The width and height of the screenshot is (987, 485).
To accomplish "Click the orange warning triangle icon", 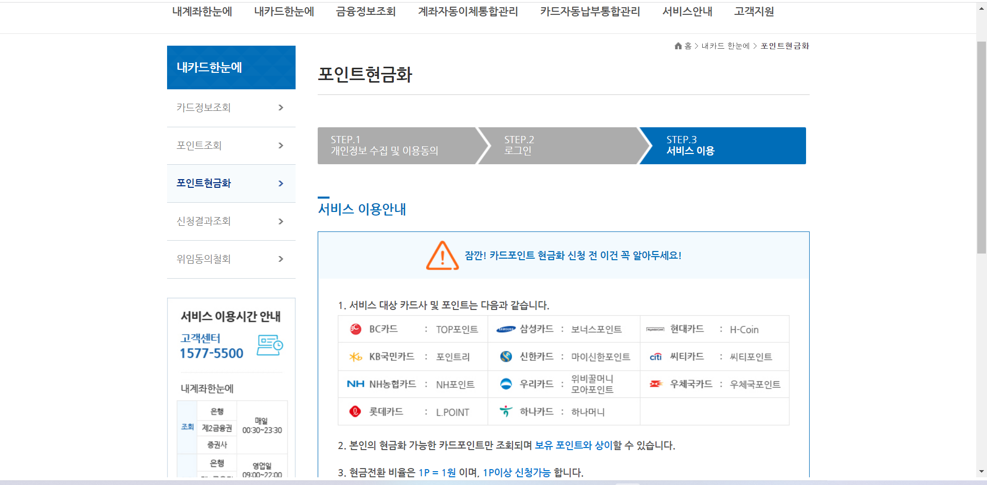I will point(442,255).
